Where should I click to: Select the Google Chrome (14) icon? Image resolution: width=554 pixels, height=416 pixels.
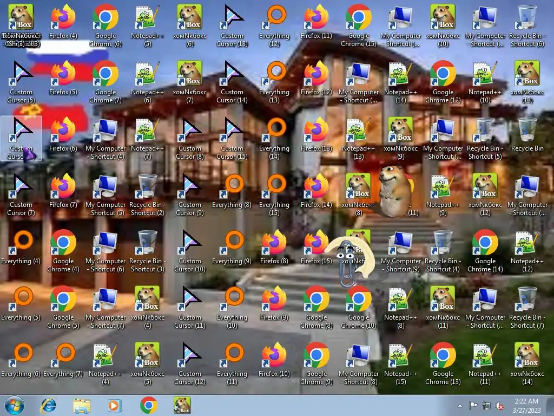click(485, 250)
